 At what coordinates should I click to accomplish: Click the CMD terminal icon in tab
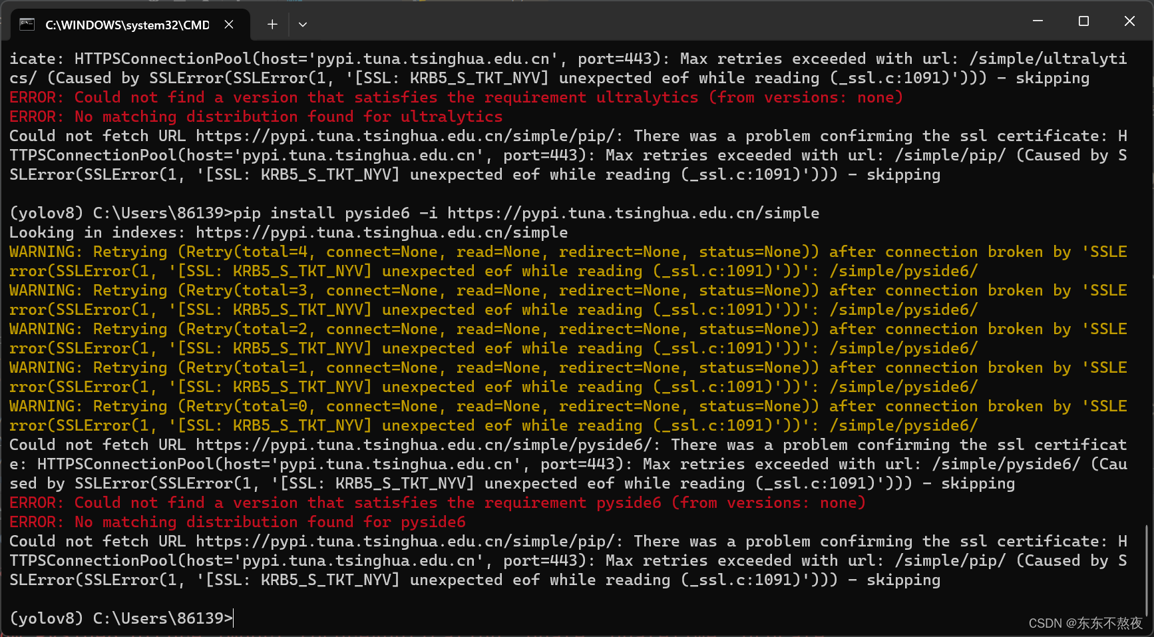click(27, 25)
